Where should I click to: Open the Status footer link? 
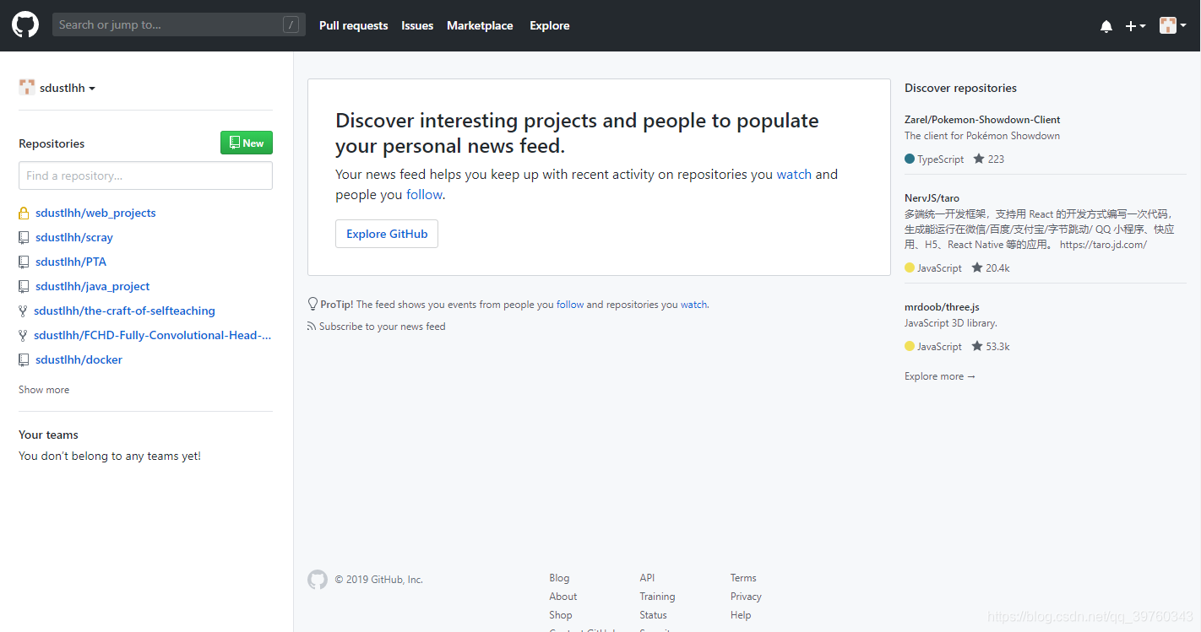coord(653,615)
